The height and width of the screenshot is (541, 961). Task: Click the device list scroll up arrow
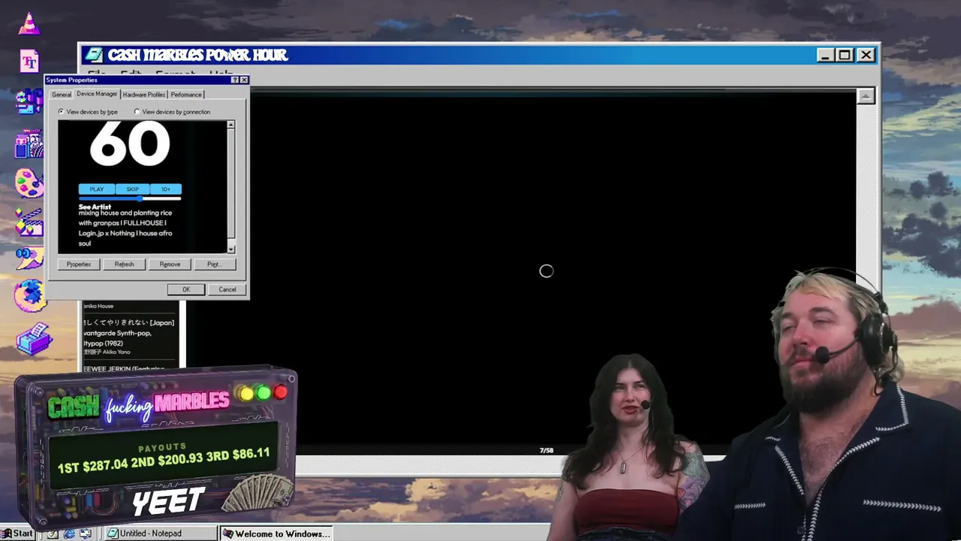coord(230,125)
